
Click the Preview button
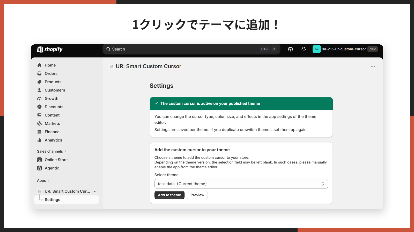[197, 195]
